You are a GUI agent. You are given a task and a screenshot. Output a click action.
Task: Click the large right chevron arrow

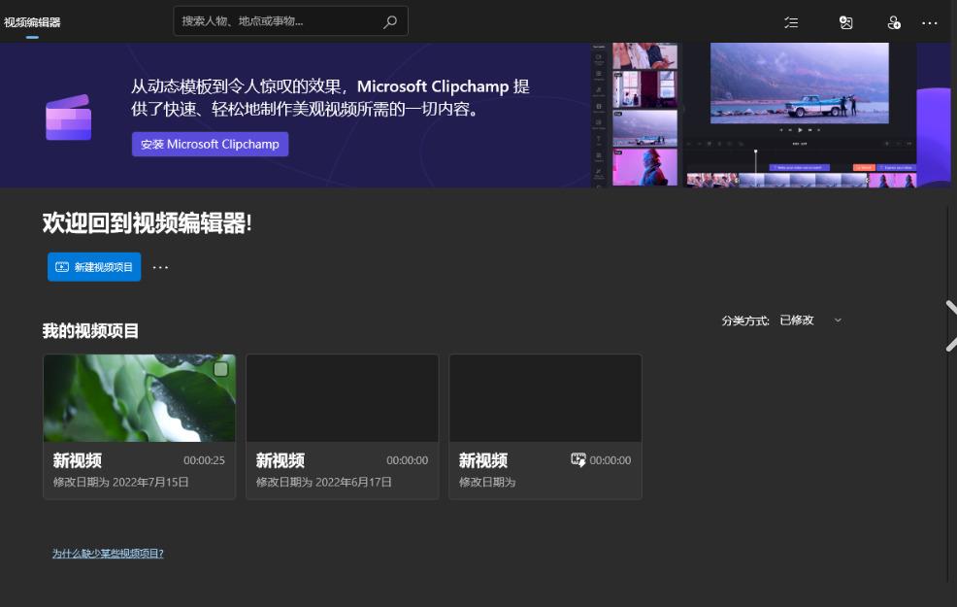point(950,325)
